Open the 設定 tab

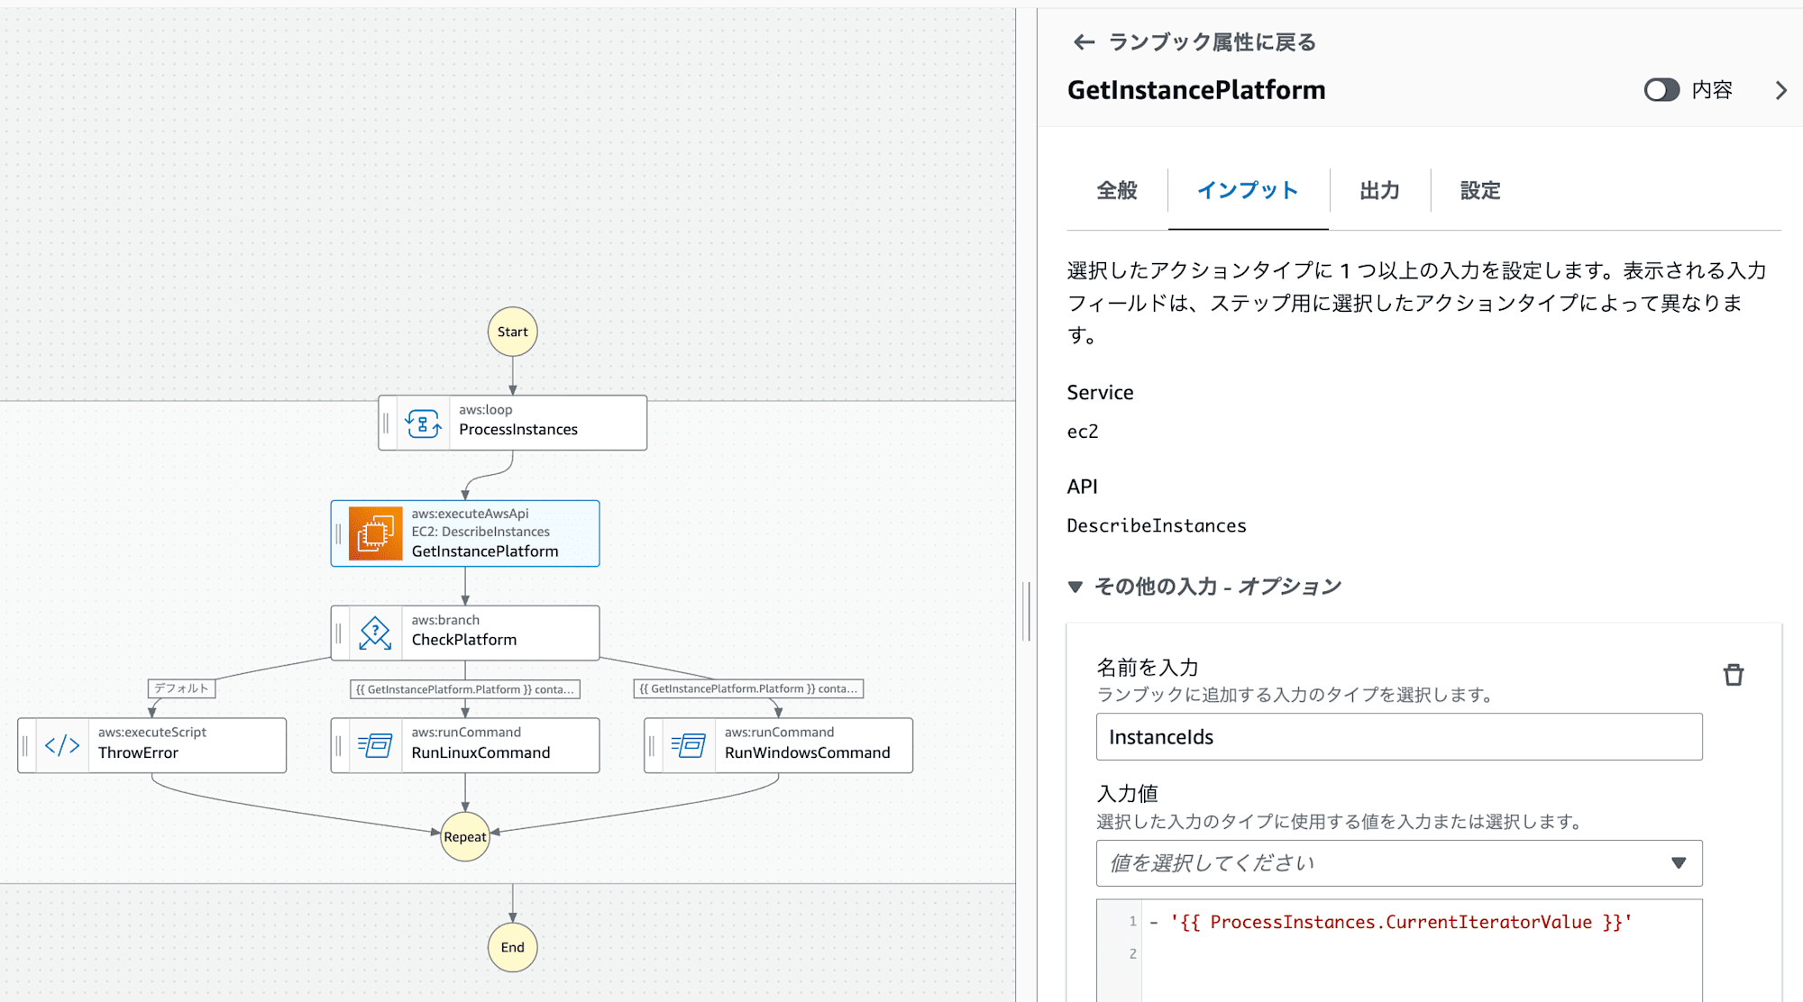(x=1480, y=190)
